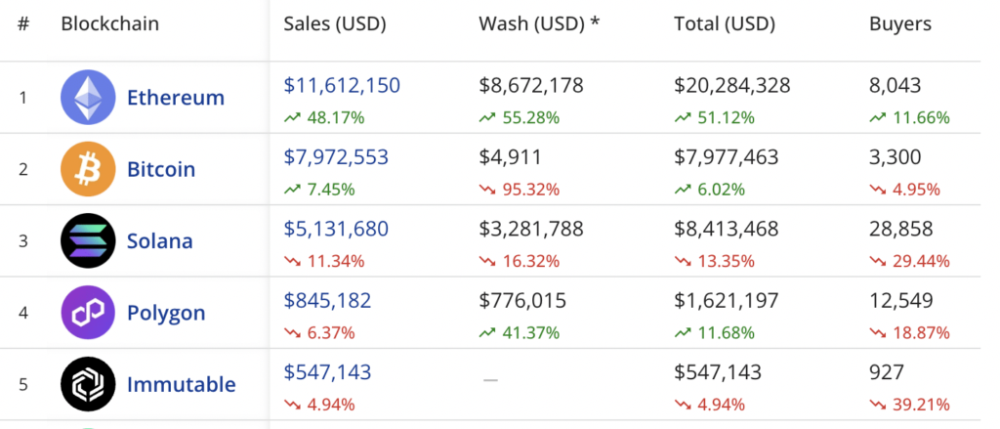Sort by Sales (USD) column header
Screen dimensions: 1000x429
click(335, 23)
